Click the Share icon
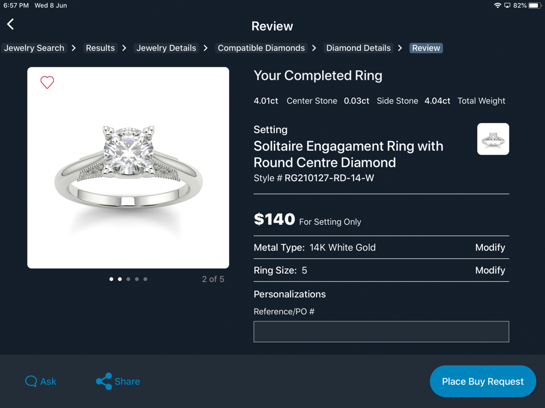 (104, 381)
